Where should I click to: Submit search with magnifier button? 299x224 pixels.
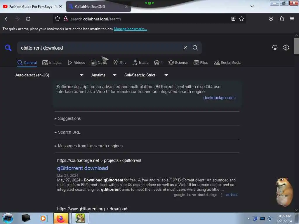pos(195,48)
